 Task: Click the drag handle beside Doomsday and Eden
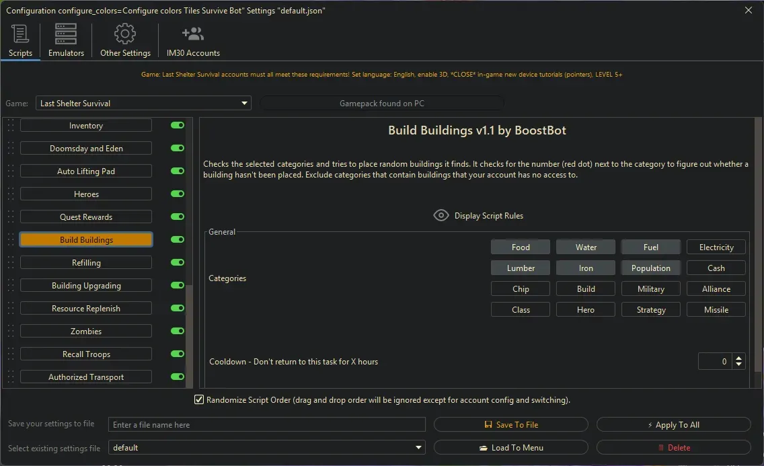pyautogui.click(x=11, y=149)
